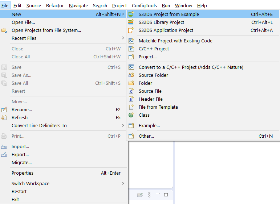This screenshot has width=280, height=204.
Task: Select Other... from the New submenu
Action: tap(146, 136)
